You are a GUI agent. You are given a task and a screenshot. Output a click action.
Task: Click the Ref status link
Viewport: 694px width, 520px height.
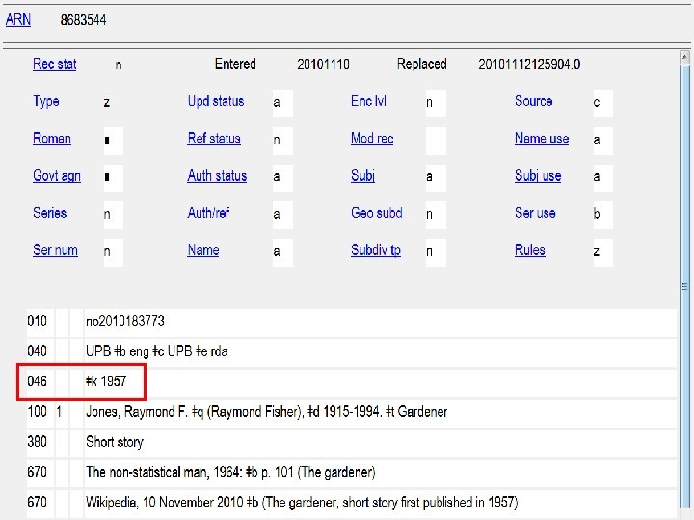point(214,139)
